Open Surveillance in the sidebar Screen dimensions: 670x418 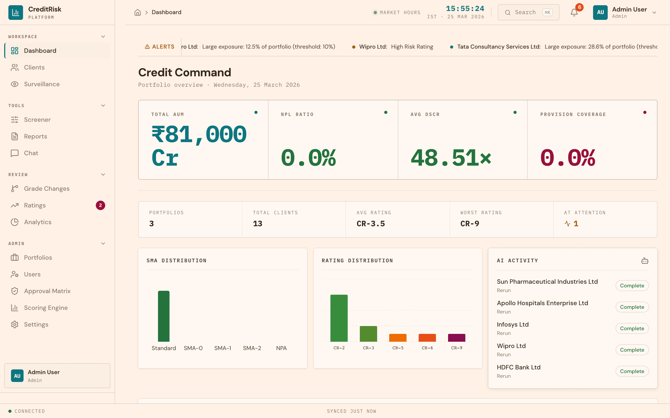point(57,84)
